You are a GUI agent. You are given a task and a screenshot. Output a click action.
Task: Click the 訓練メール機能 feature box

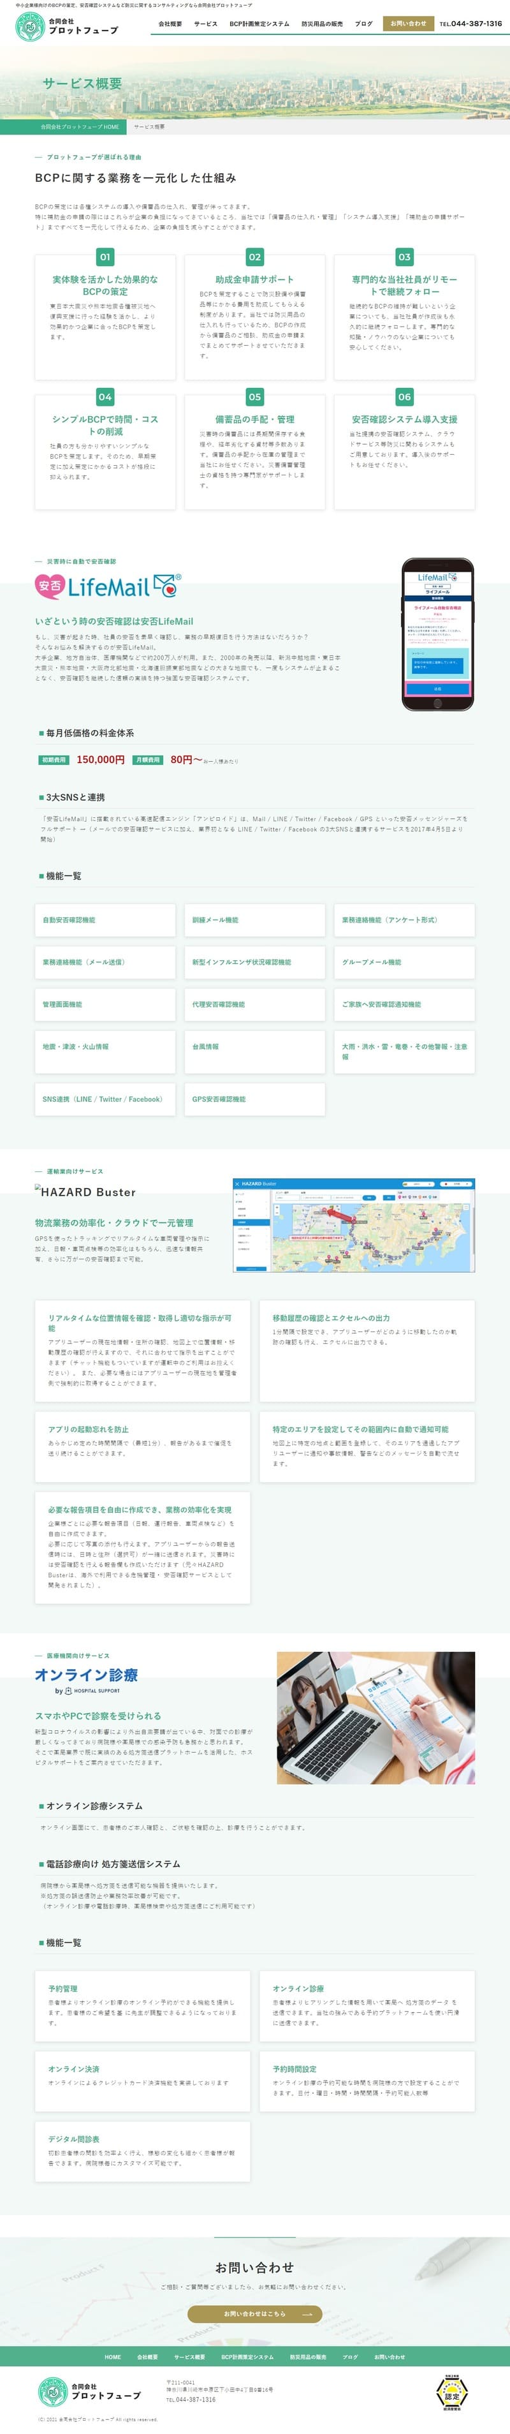click(255, 920)
